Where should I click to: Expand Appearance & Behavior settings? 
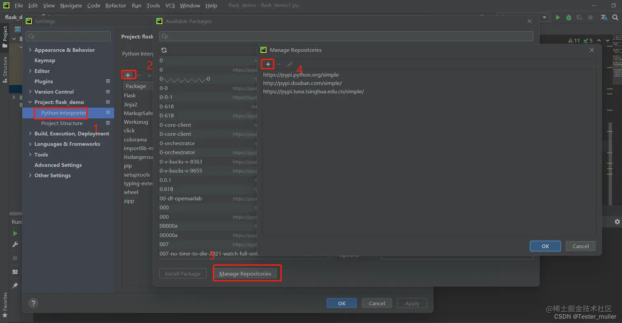pyautogui.click(x=30, y=50)
